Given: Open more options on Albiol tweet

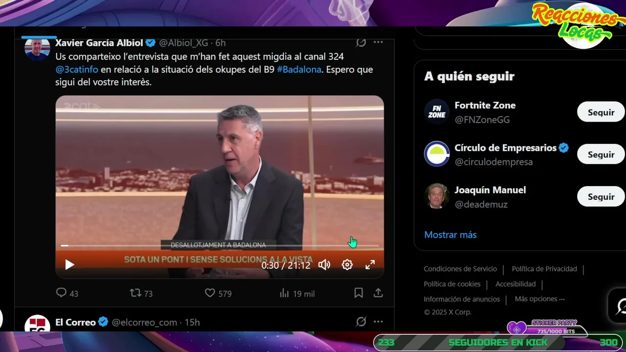Looking at the screenshot, I should coord(378,43).
